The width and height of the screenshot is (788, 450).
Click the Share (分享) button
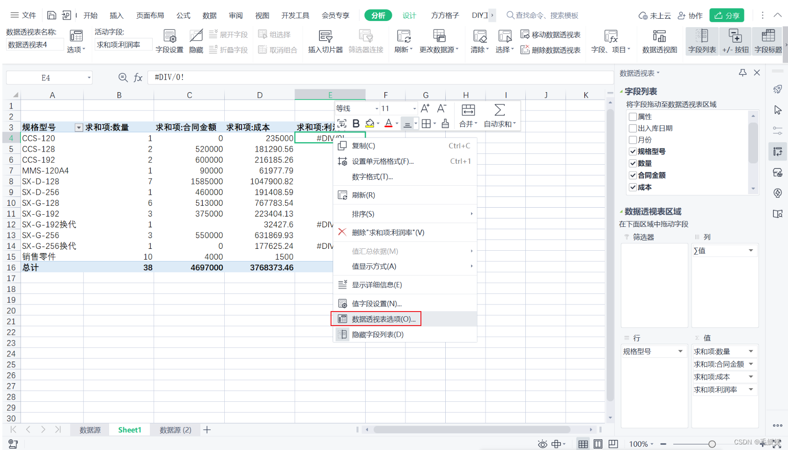click(727, 15)
